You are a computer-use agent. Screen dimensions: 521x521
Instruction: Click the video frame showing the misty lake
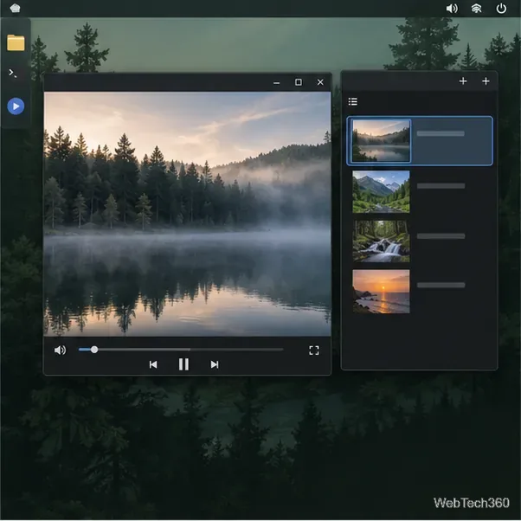(188, 215)
